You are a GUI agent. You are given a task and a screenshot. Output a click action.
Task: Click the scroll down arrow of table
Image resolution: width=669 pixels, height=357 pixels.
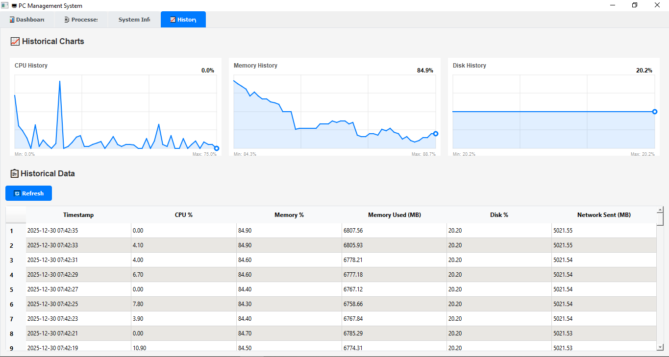pos(660,347)
